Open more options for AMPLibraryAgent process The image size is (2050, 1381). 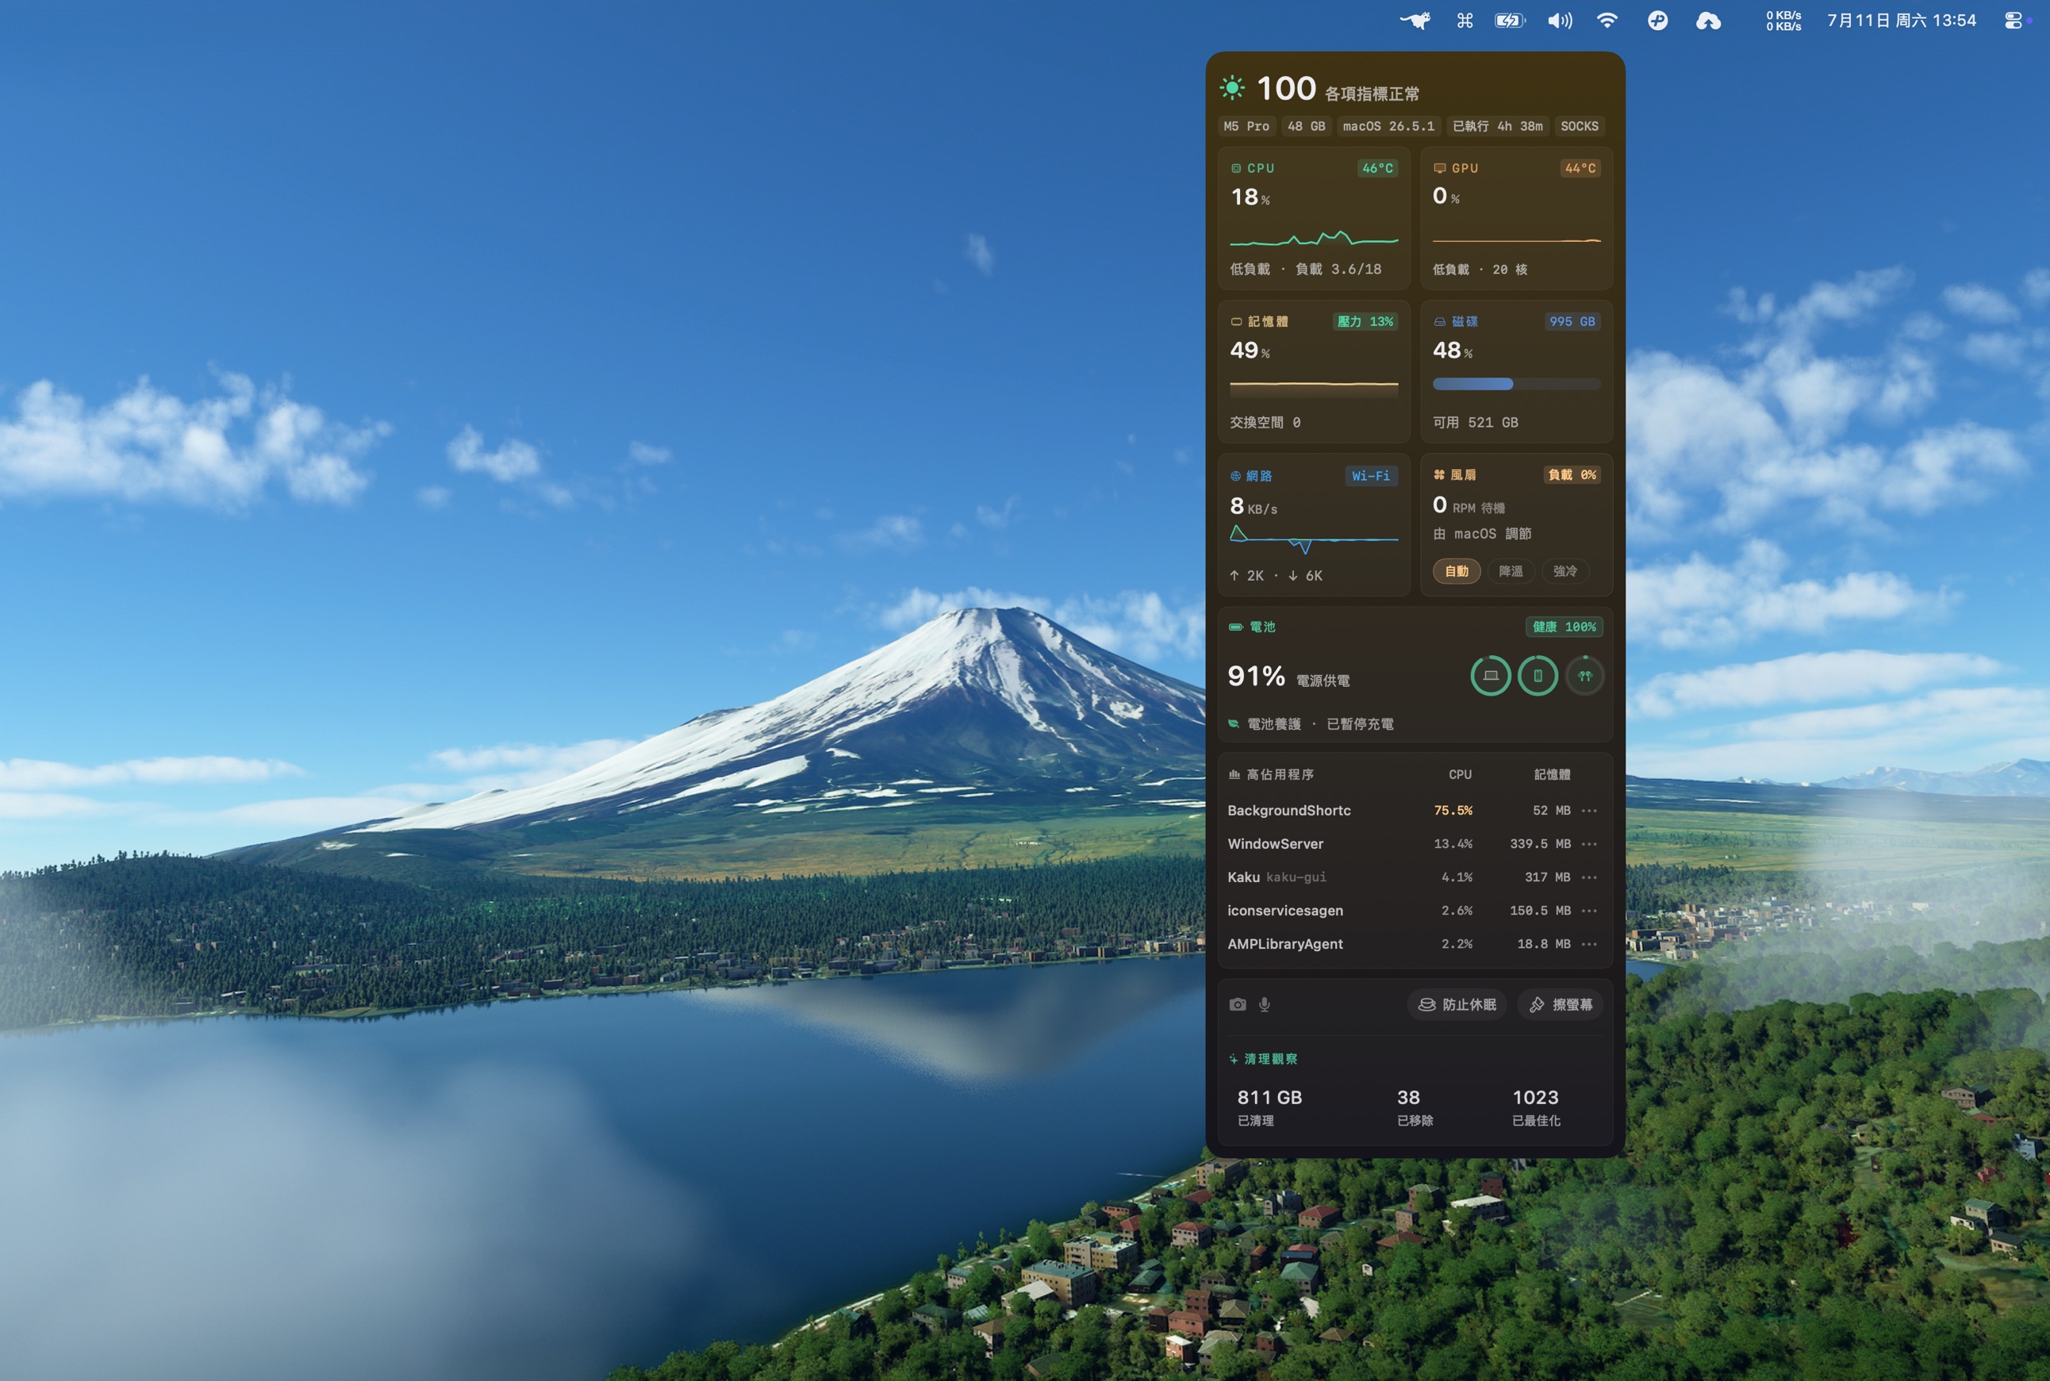pos(1589,944)
